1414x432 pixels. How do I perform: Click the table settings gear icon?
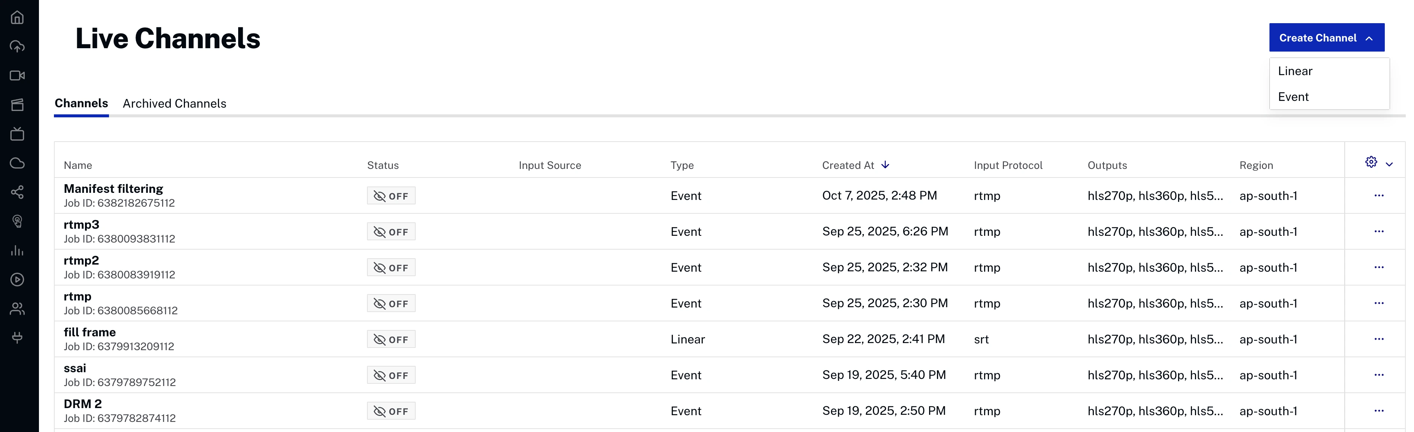coord(1371,162)
